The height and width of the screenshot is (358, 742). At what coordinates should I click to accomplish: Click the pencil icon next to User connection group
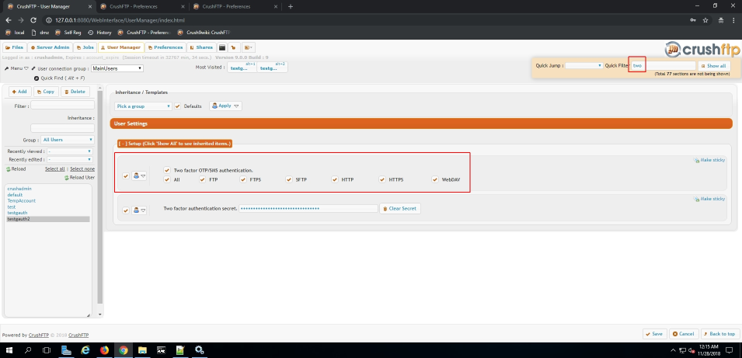click(33, 68)
